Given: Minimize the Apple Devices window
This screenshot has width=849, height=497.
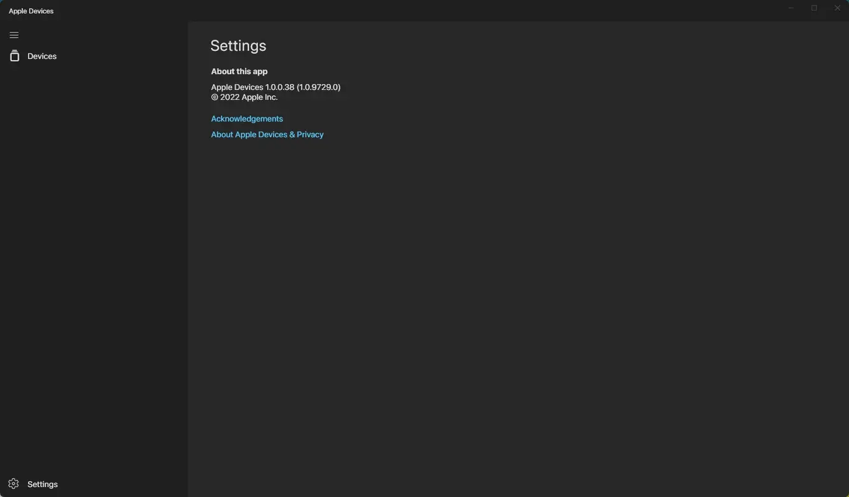Looking at the screenshot, I should click(791, 8).
